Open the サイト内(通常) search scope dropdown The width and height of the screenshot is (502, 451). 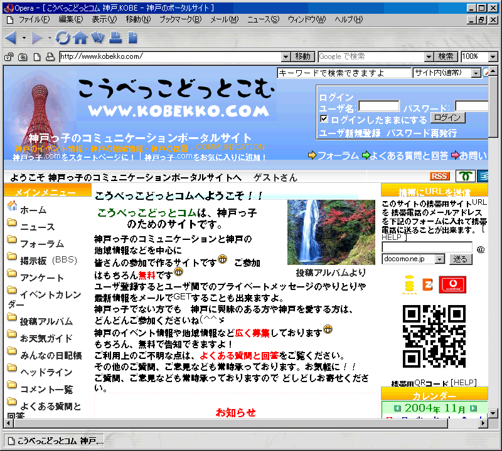click(476, 73)
